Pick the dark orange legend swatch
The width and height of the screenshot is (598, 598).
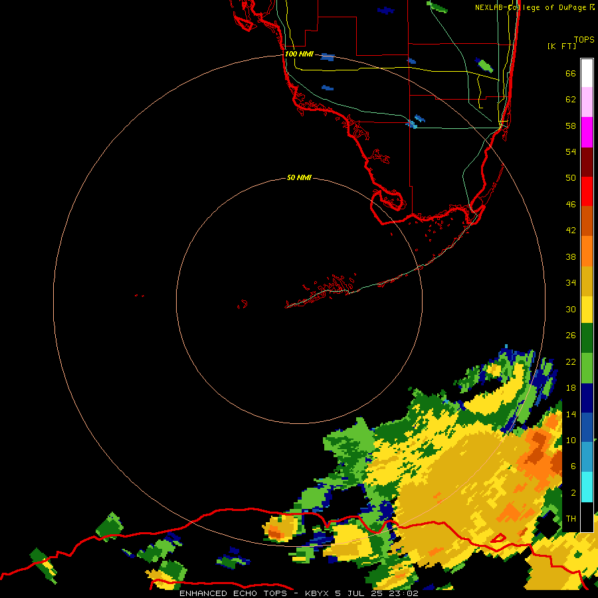pos(587,221)
